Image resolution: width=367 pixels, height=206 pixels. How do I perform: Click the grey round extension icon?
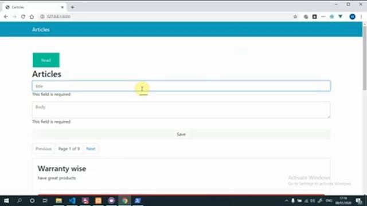point(306,17)
